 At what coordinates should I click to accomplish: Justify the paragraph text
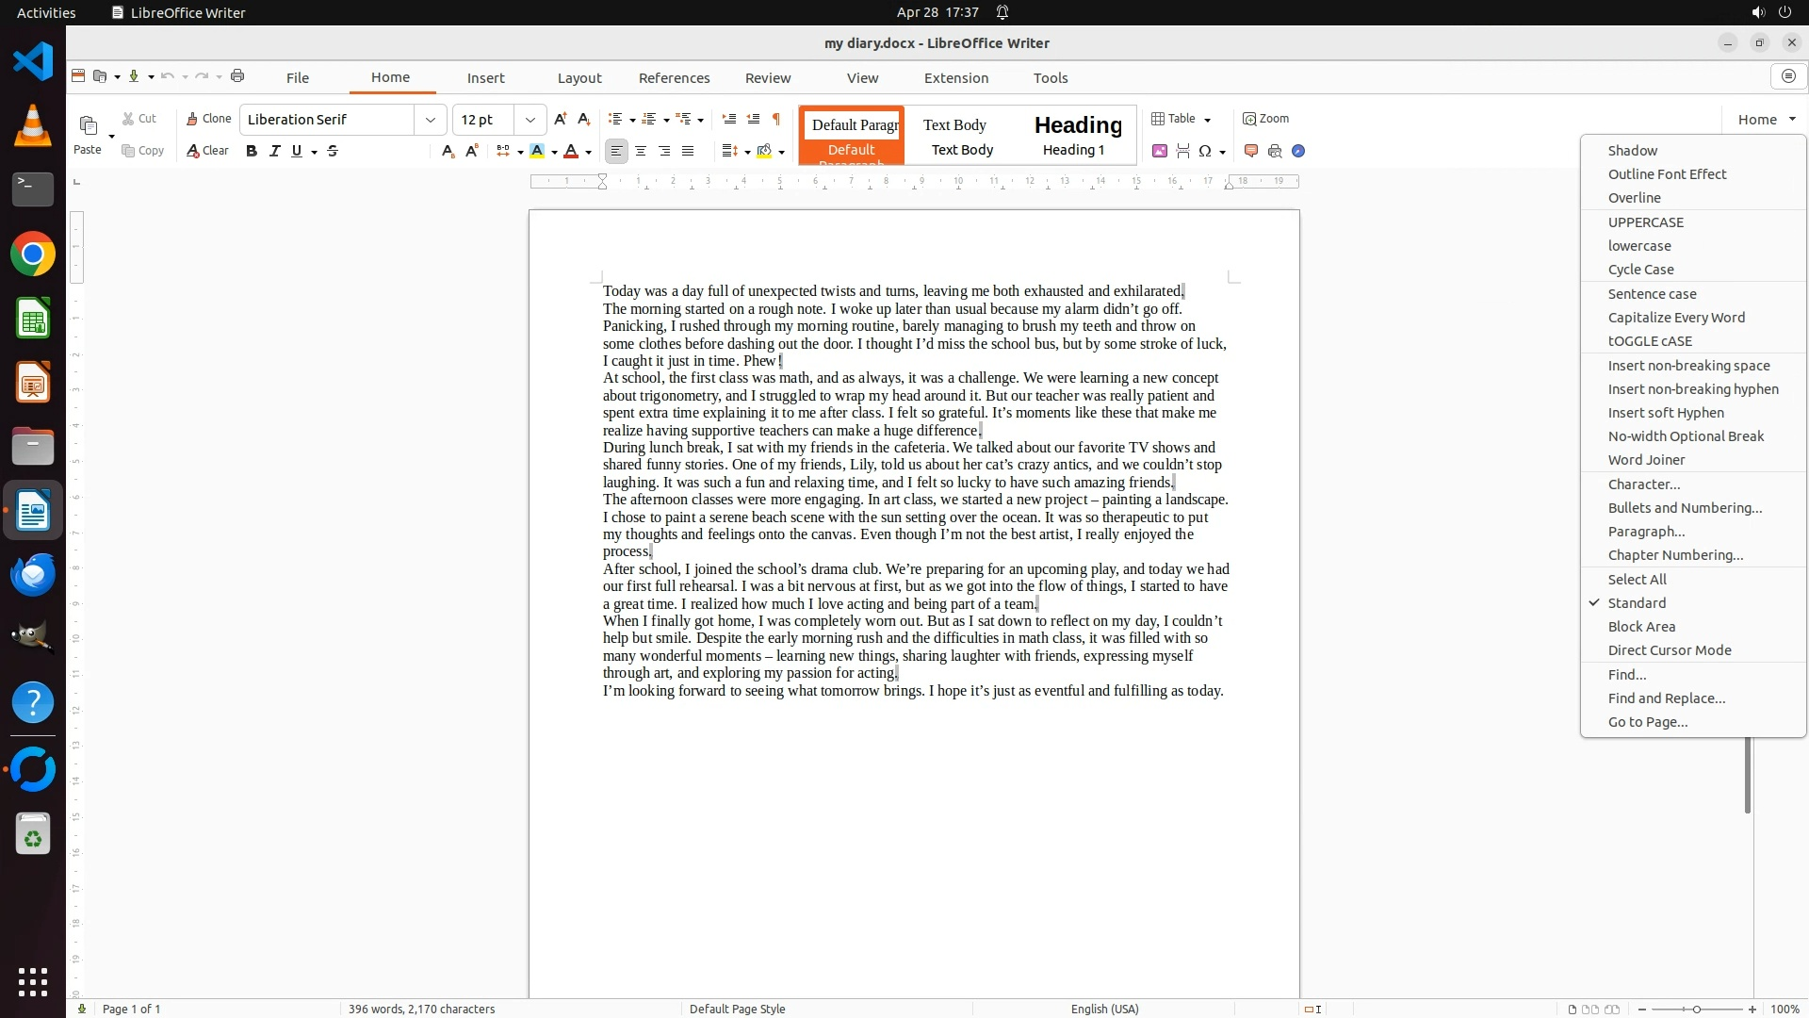[688, 151]
